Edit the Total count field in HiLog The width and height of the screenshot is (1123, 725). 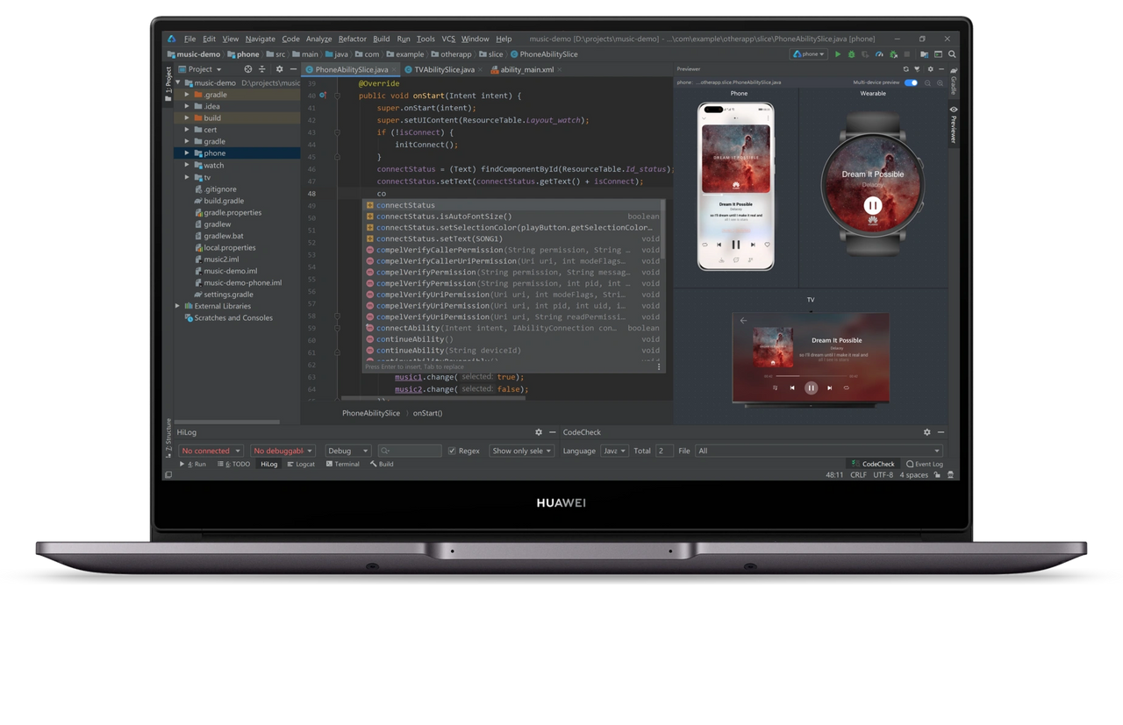[664, 451]
